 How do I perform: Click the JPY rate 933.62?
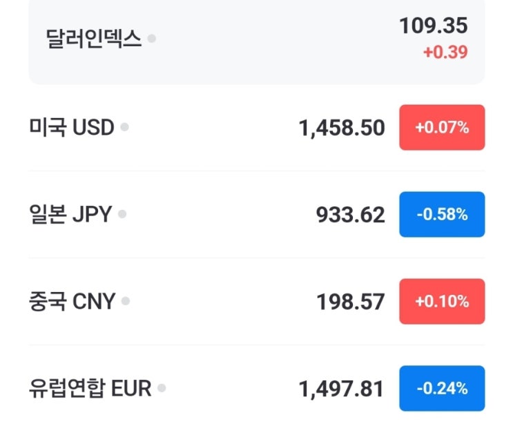(350, 215)
